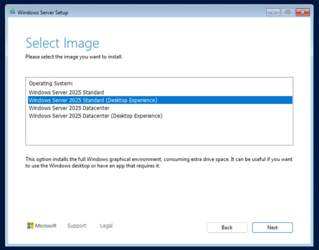Select Windows Server 2025 Datacenter
The height and width of the screenshot is (250, 319).
coord(69,108)
